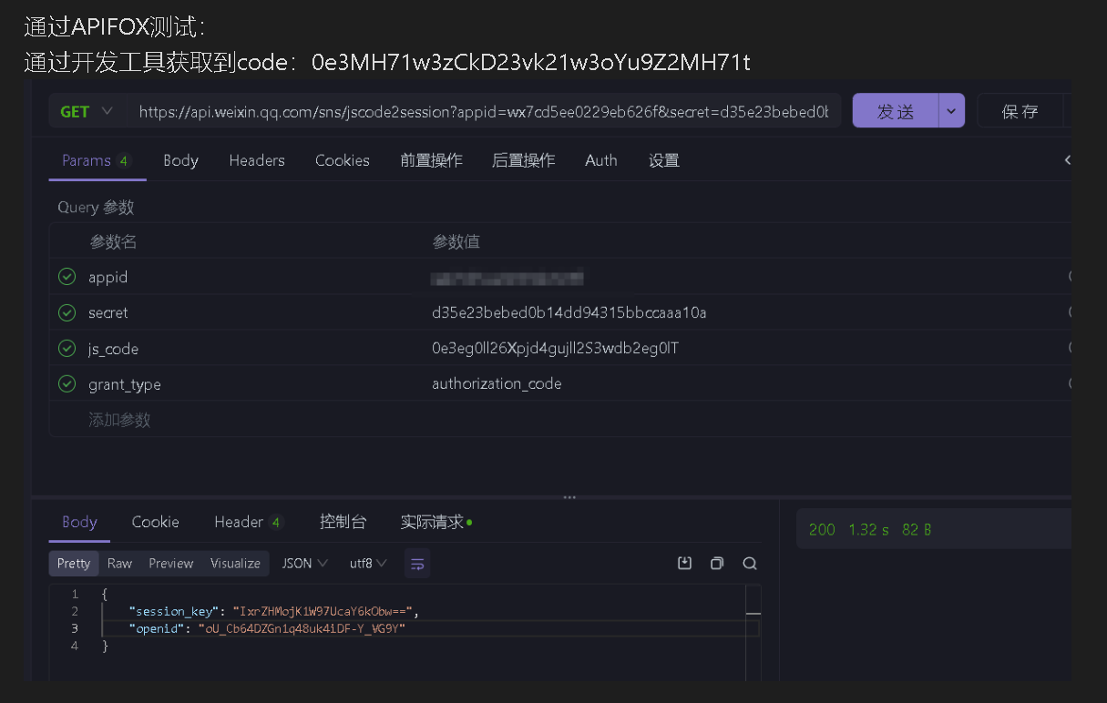The image size is (1107, 703).
Task: Open the Cookies tab
Action: 343,160
